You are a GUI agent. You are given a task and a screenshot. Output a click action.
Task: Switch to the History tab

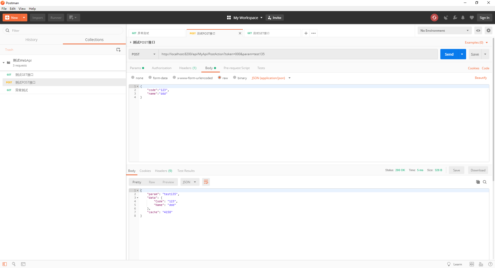31,40
